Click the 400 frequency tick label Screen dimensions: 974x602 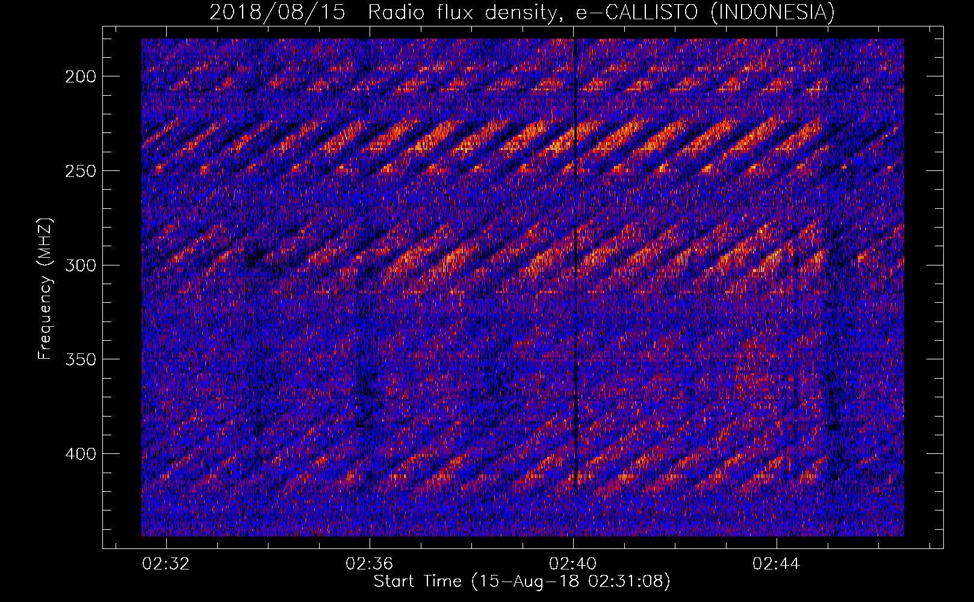tap(80, 454)
